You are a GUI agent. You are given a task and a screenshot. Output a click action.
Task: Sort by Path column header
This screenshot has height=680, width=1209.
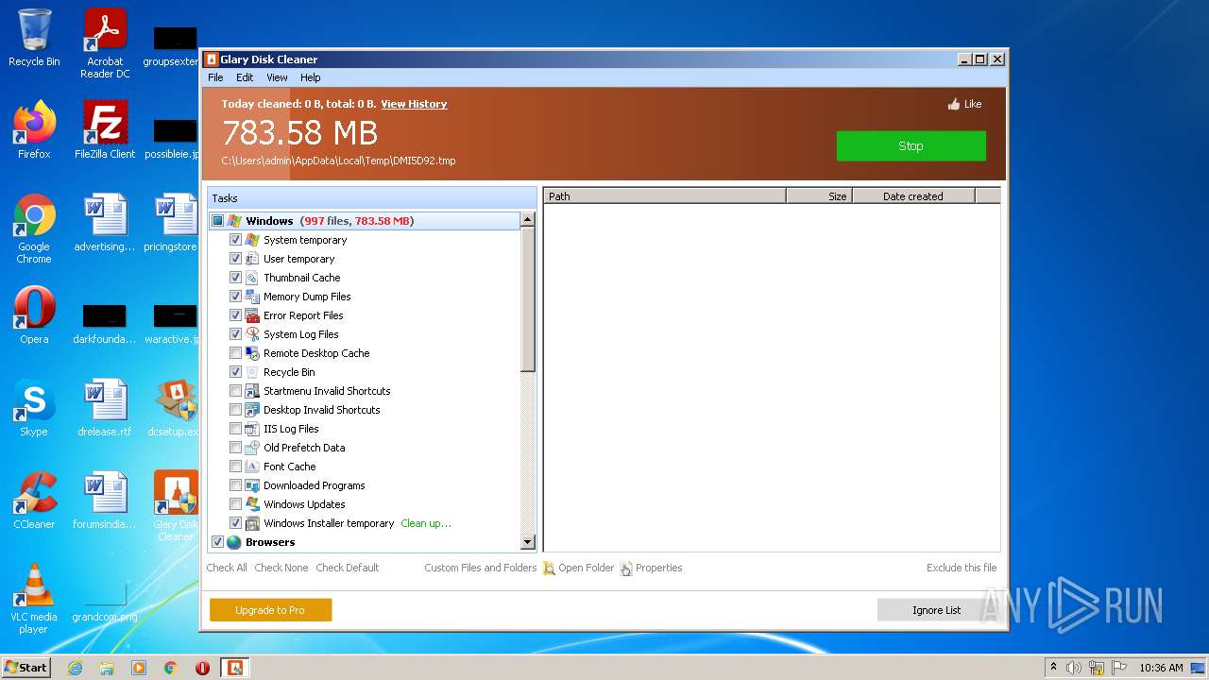(x=665, y=195)
